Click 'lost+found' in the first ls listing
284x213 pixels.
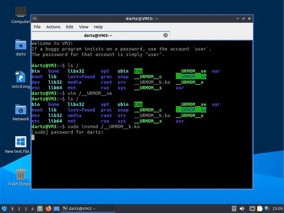click(81, 77)
